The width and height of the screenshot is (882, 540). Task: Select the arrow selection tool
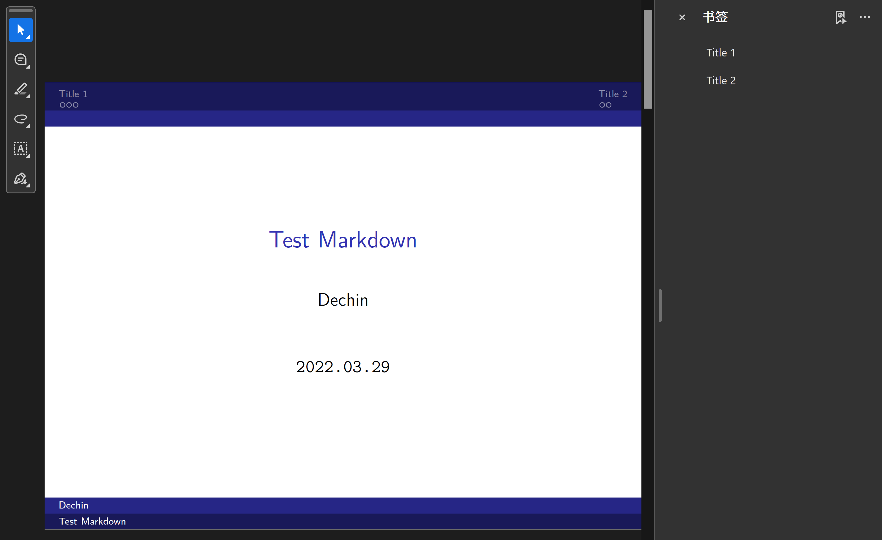[x=21, y=30]
